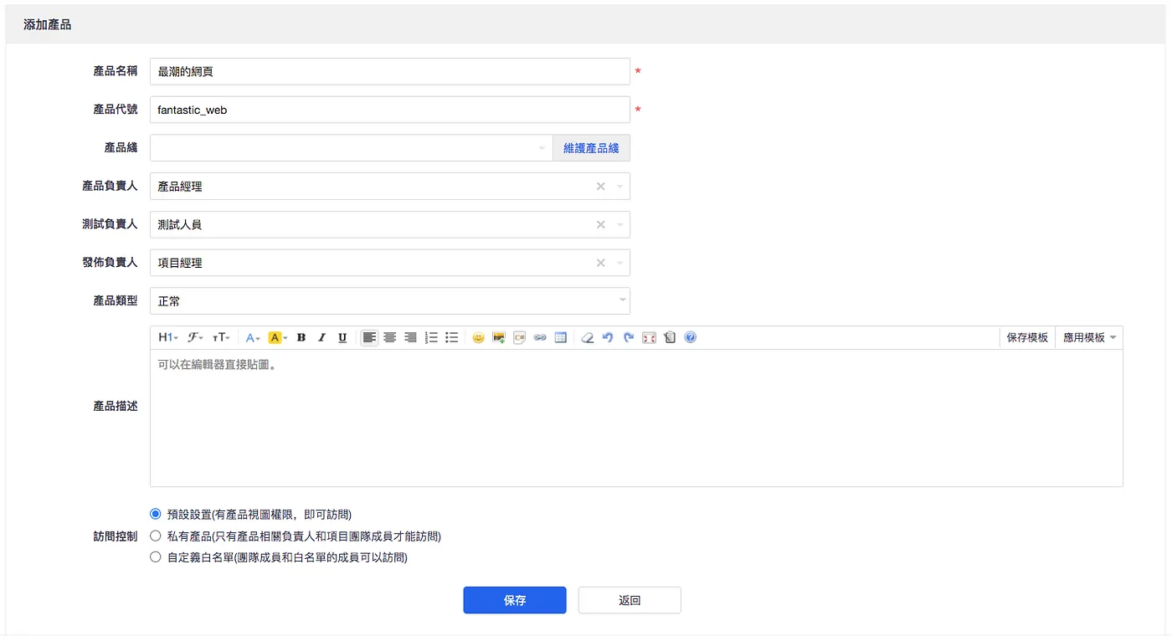Paste as plain text using clipboard icon
This screenshot has width=1172, height=641.
670,338
